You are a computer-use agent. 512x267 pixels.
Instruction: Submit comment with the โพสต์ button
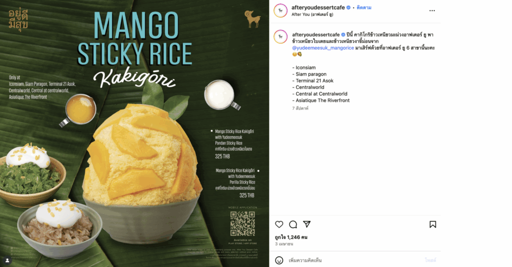[430, 260]
